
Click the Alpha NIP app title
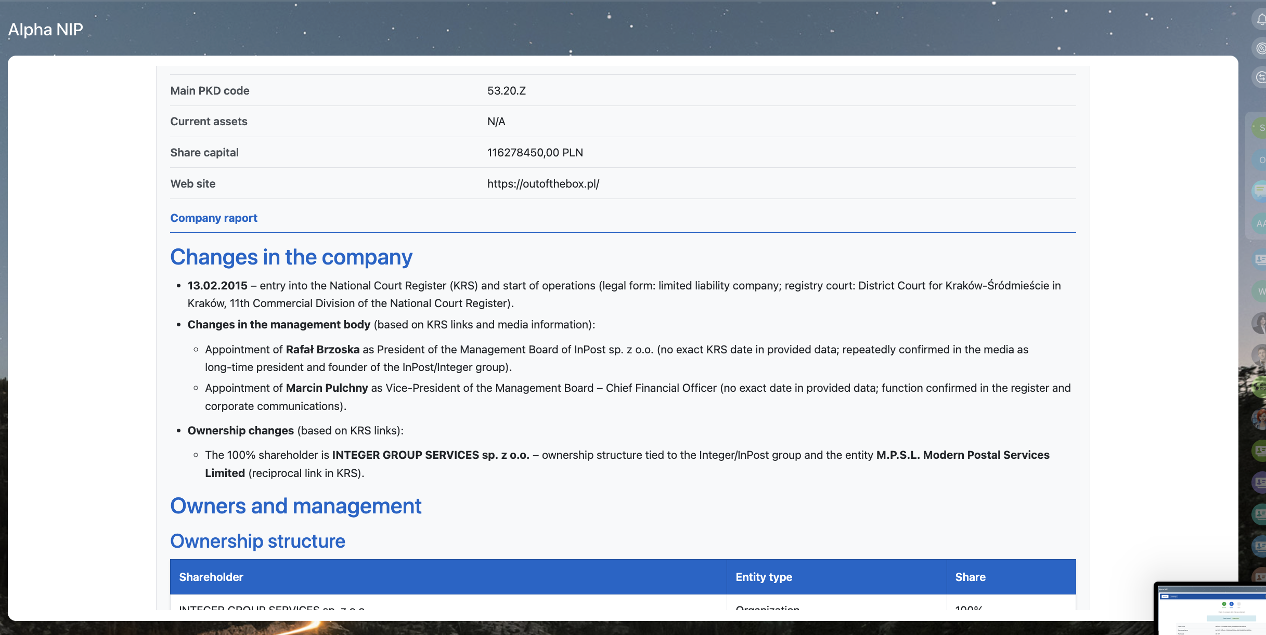tap(46, 30)
